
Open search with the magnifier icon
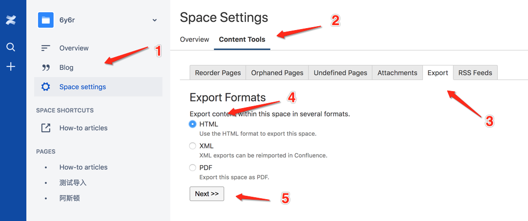pos(11,47)
